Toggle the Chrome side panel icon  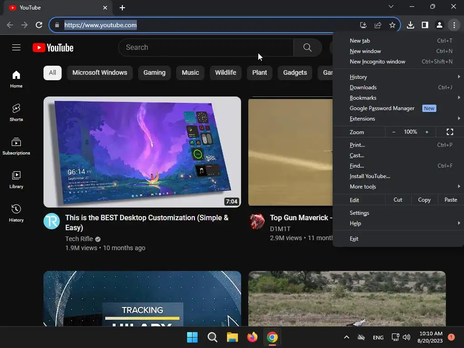click(x=425, y=25)
